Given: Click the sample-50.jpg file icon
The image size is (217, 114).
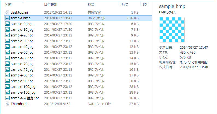Looking at the screenshot, I should click(7, 53).
